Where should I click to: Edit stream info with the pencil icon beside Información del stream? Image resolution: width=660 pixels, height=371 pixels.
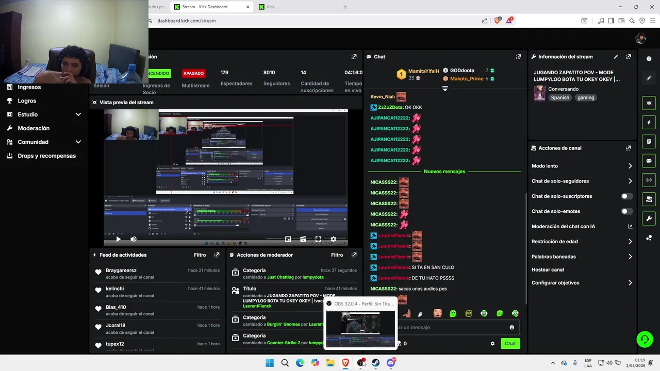[616, 57]
